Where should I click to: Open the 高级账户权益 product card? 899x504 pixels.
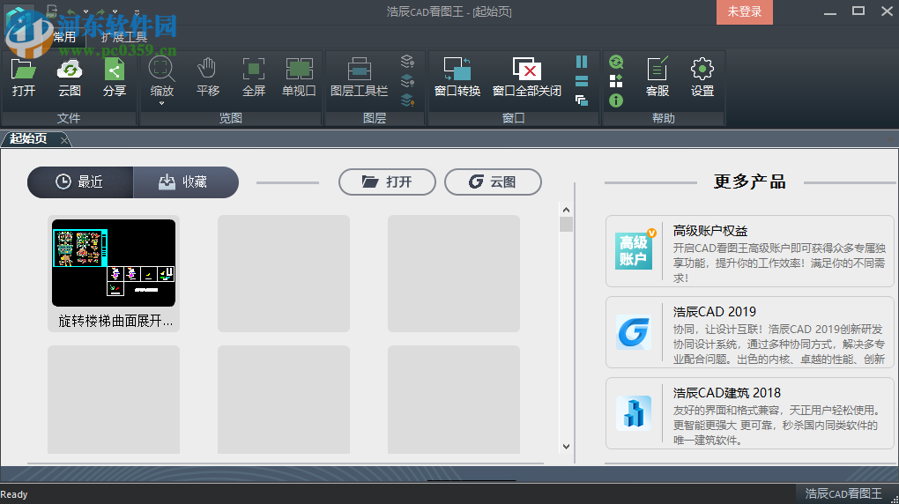750,251
